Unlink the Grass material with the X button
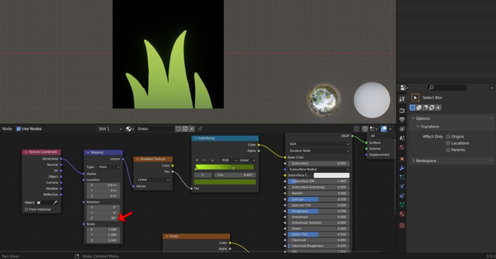496x259 pixels. [191, 129]
